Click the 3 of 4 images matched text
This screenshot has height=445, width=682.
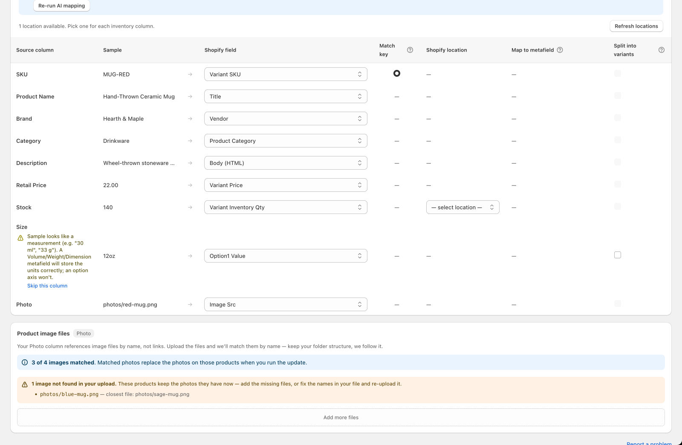[x=63, y=362]
